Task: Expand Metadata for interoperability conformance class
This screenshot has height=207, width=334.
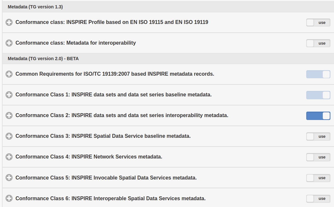Action: (x=9, y=43)
